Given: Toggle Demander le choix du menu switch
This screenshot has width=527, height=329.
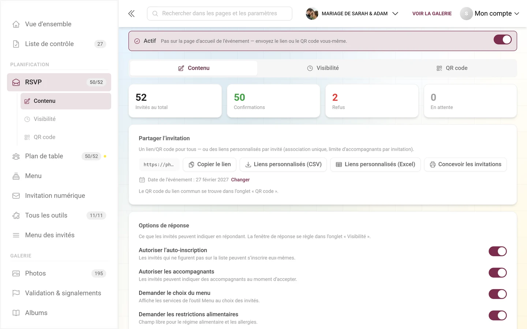Looking at the screenshot, I should 498,294.
